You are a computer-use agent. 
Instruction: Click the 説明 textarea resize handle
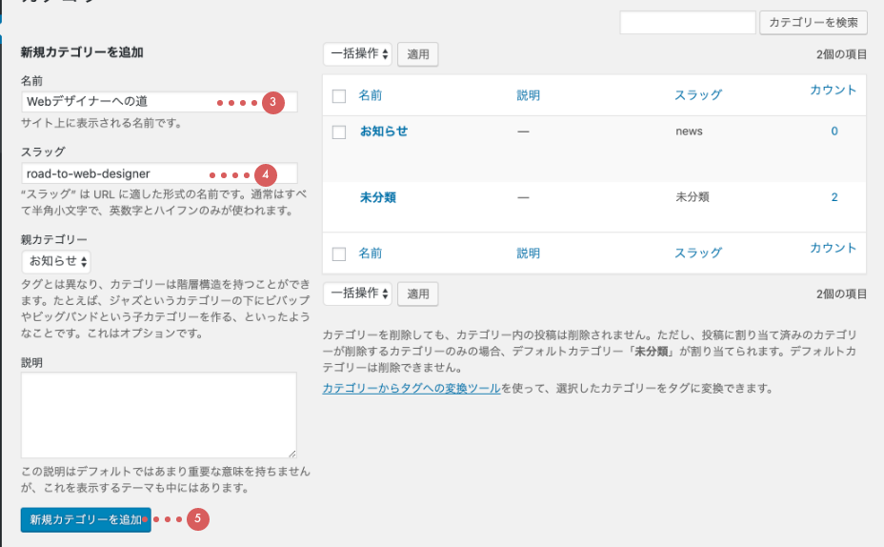(291, 453)
